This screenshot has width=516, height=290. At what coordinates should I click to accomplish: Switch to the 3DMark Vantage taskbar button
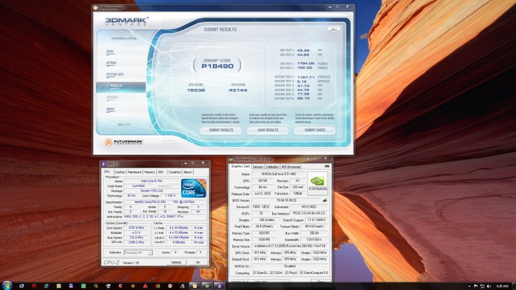click(195, 285)
